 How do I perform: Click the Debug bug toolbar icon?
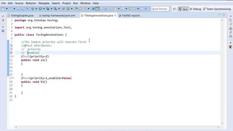(x=32, y=9)
